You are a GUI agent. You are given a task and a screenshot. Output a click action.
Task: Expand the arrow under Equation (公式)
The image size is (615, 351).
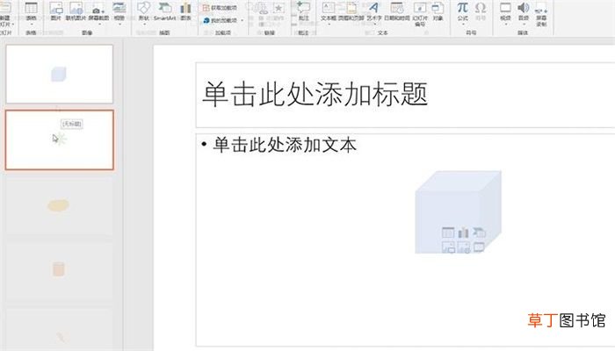pos(462,24)
